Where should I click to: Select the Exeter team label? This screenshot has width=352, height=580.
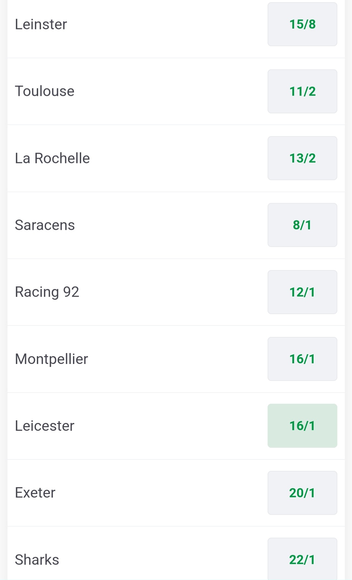pos(35,493)
